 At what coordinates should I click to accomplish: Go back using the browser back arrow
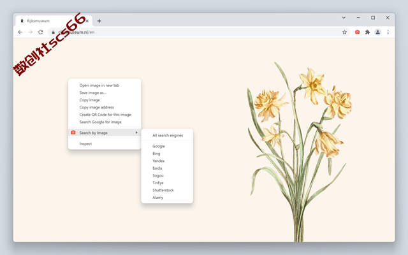[20, 32]
